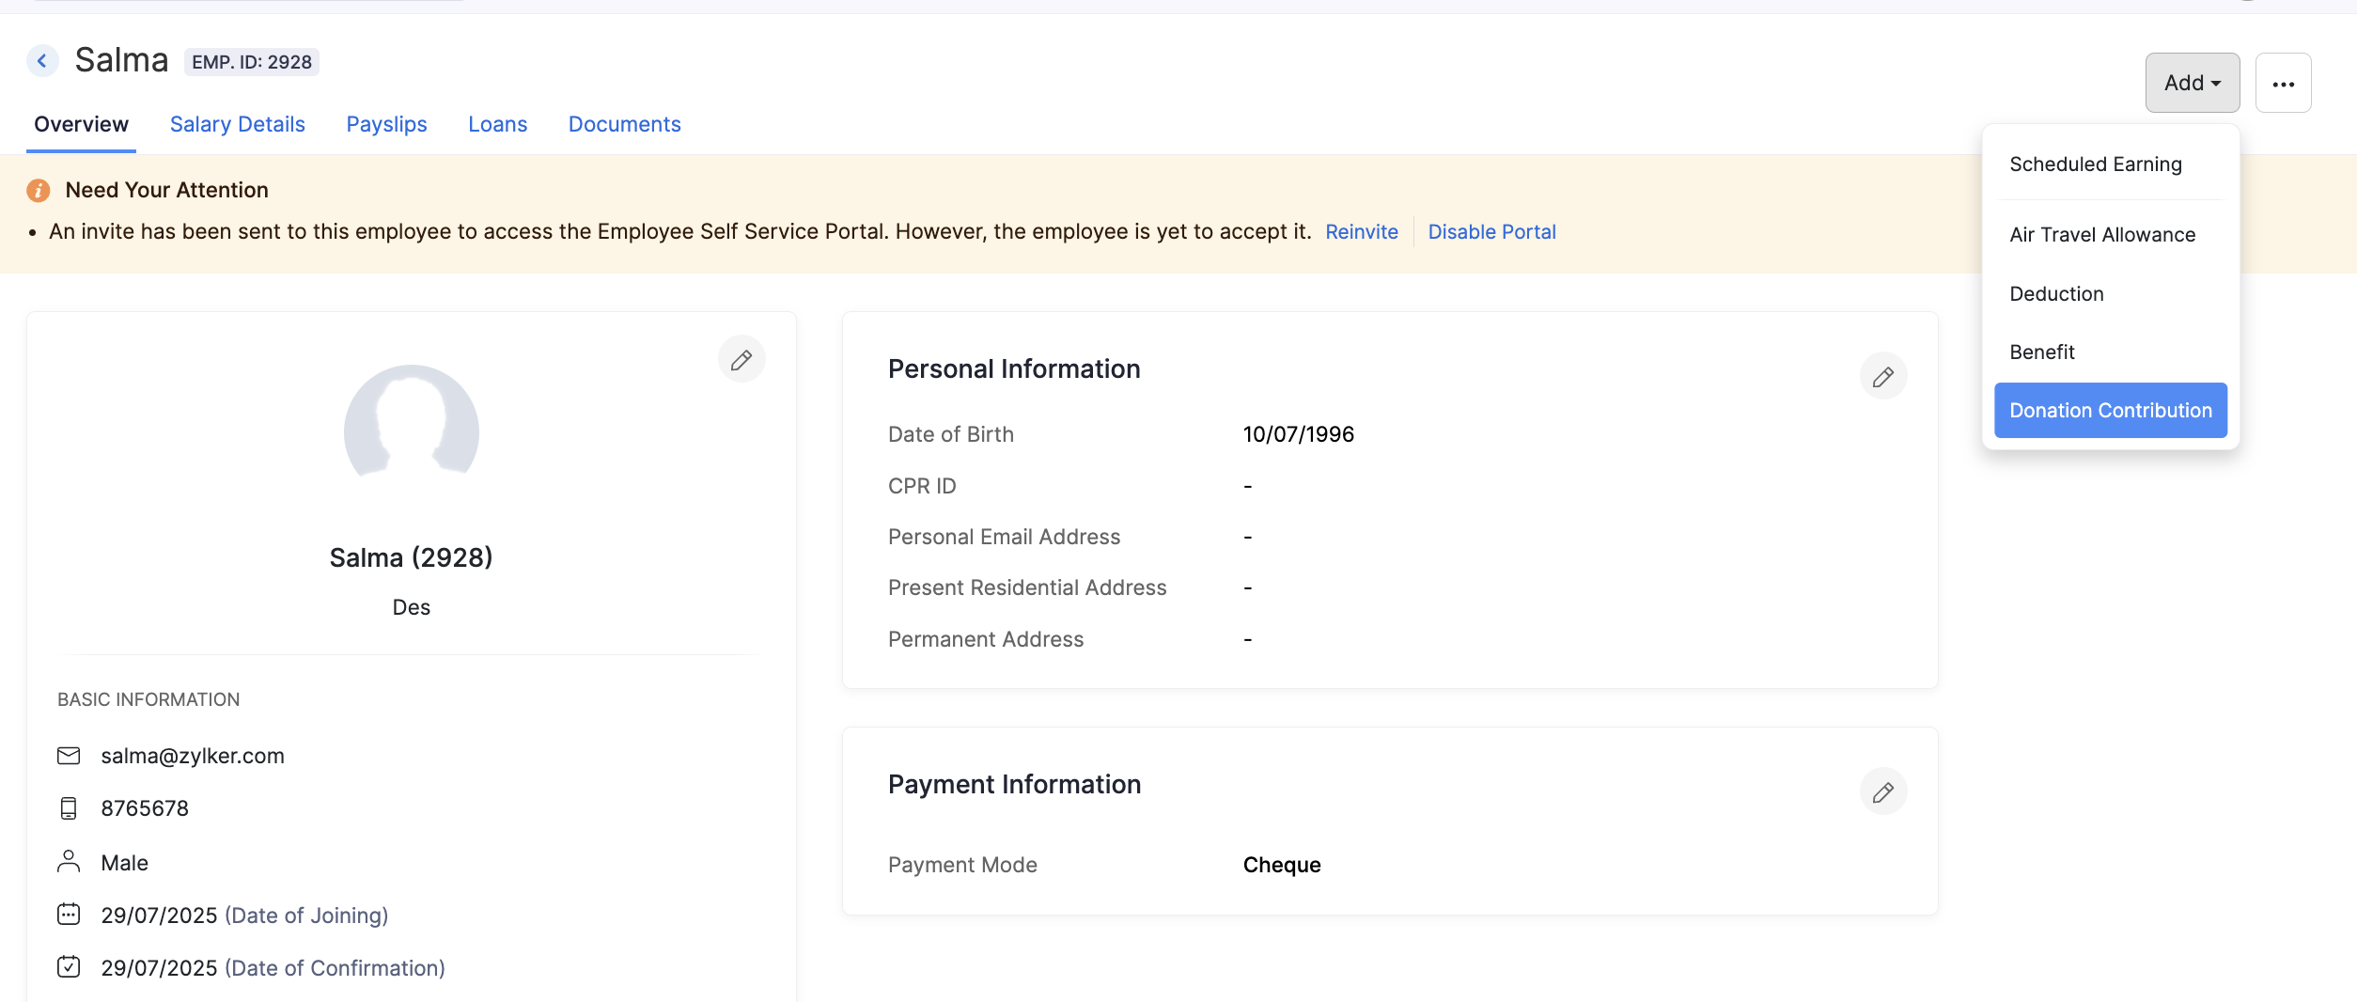Open the Payslips tab

pos(386,125)
